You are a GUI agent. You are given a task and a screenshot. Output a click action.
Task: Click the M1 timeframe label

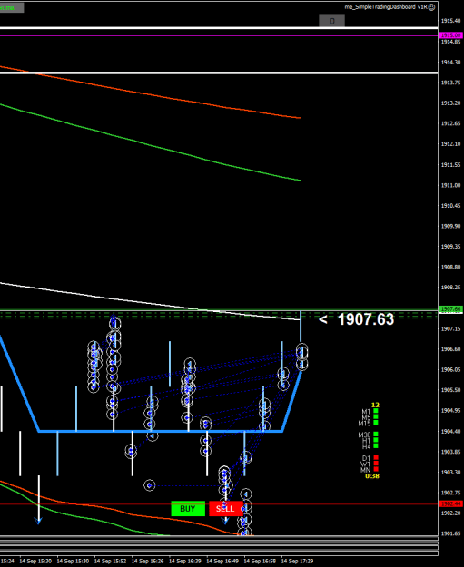[366, 412]
